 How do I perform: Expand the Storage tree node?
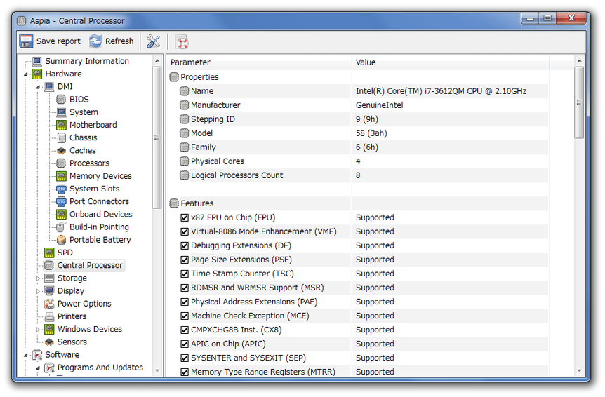point(38,278)
